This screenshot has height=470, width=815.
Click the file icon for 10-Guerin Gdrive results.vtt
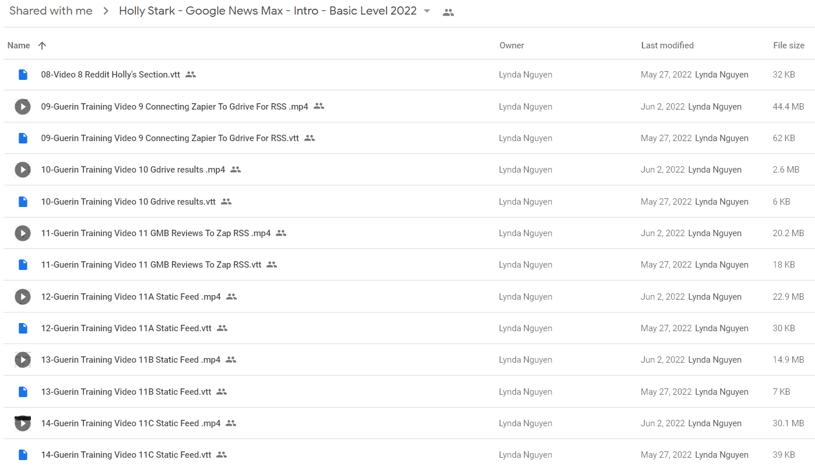(x=23, y=202)
